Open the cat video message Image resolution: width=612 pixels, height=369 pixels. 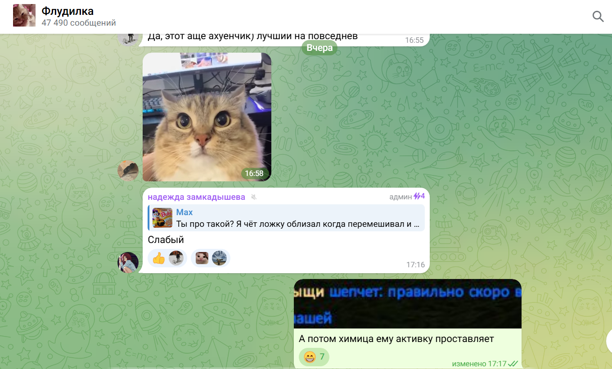[x=207, y=117]
